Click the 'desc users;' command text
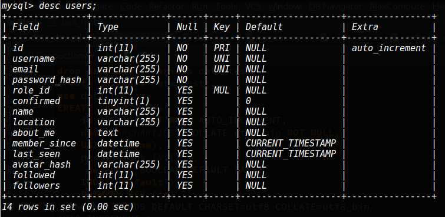Viewport: 445px width, 217px height. 68,6
